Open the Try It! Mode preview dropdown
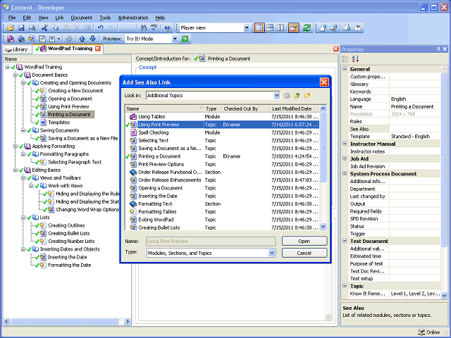Viewport: 451px width, 338px height. click(x=175, y=39)
